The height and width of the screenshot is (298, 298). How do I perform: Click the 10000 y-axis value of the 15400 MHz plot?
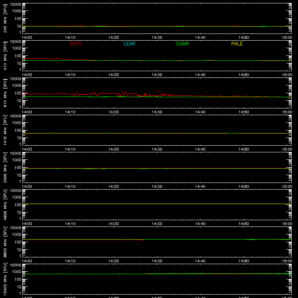(x=16, y=265)
